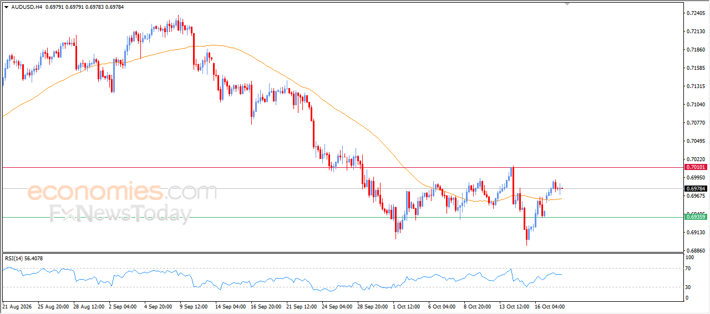The image size is (710, 314).
Task: Click the 0.69675 price axis label
Action: 696,195
